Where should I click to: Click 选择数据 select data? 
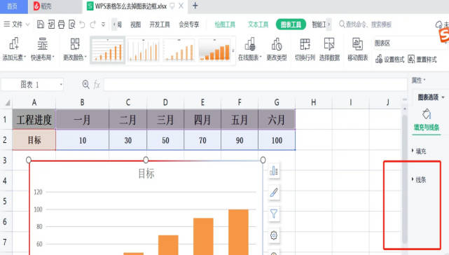click(329, 49)
